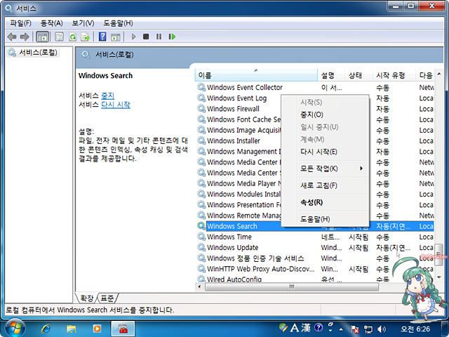Open the 동작(A) menu

click(x=51, y=23)
